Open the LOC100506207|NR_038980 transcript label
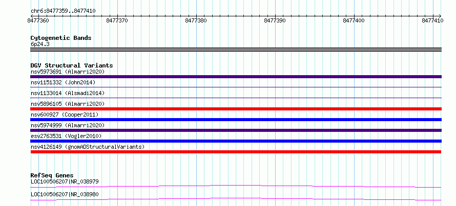Screen dimensions: 456x206 point(65,194)
